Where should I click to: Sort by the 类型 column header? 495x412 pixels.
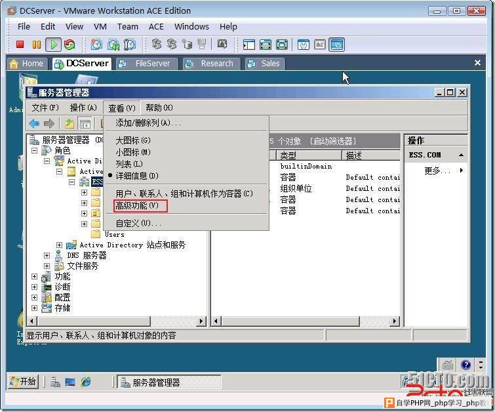coord(309,155)
